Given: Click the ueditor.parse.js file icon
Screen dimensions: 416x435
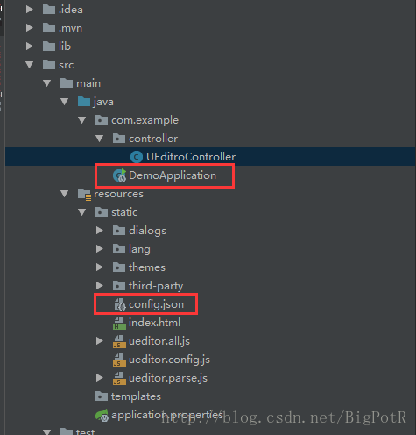Looking at the screenshot, I should pos(119,378).
